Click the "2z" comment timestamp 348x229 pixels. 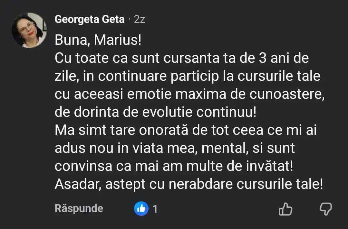pos(140,19)
